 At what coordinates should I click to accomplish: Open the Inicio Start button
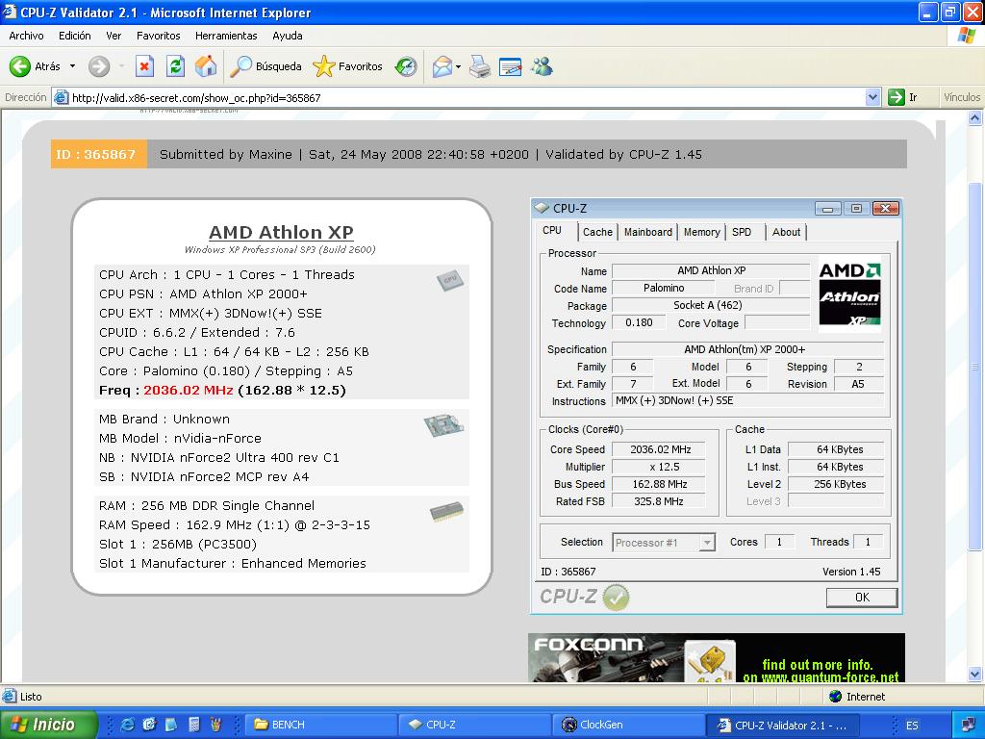click(49, 725)
